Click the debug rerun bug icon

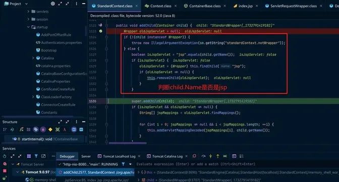[x=5, y=164]
